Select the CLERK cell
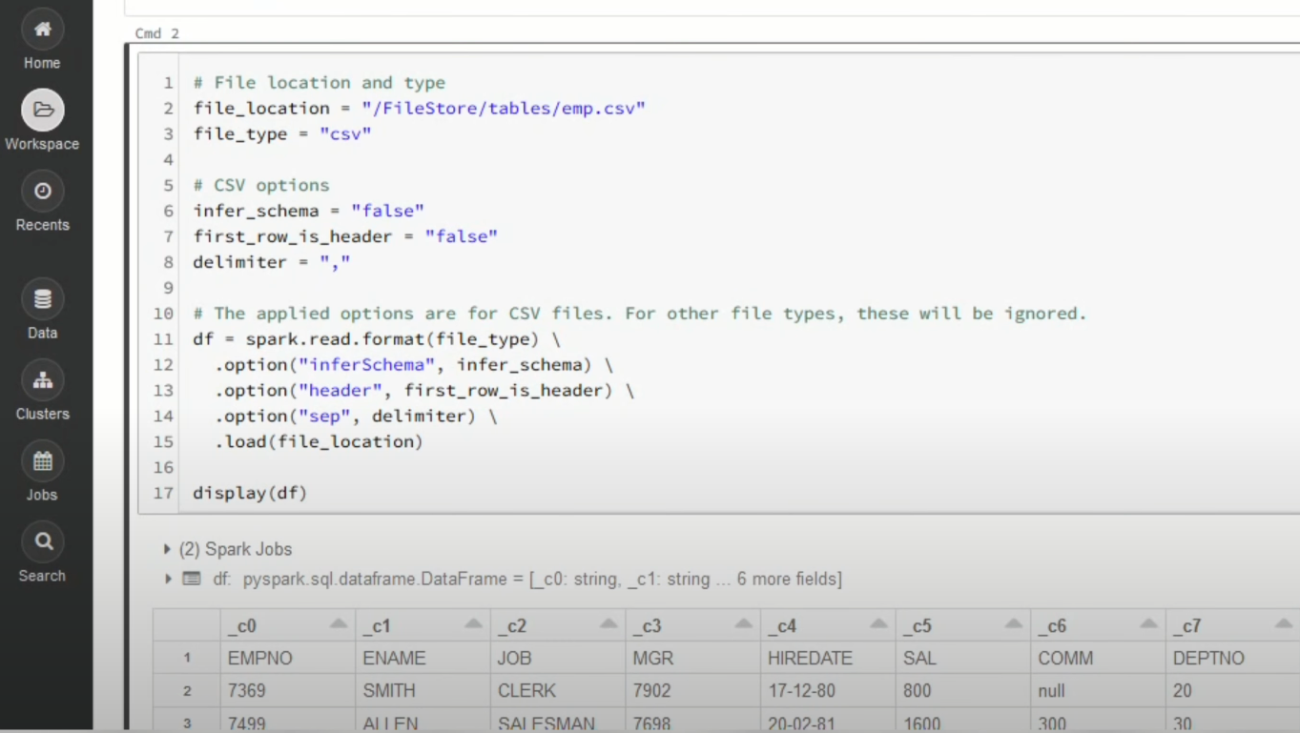1300x733 pixels. tap(558, 691)
